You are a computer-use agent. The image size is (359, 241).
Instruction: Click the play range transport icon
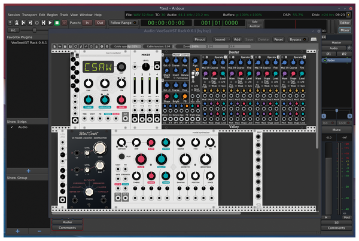click(44, 23)
